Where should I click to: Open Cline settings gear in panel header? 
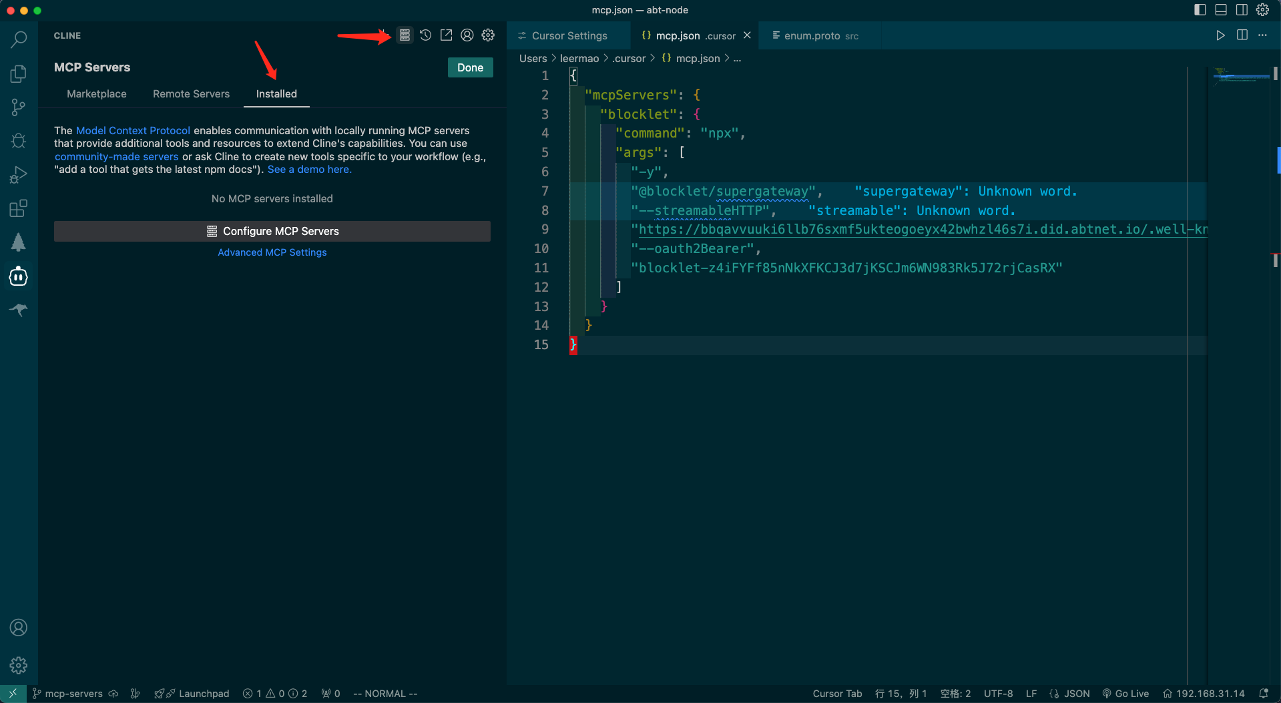click(x=488, y=35)
